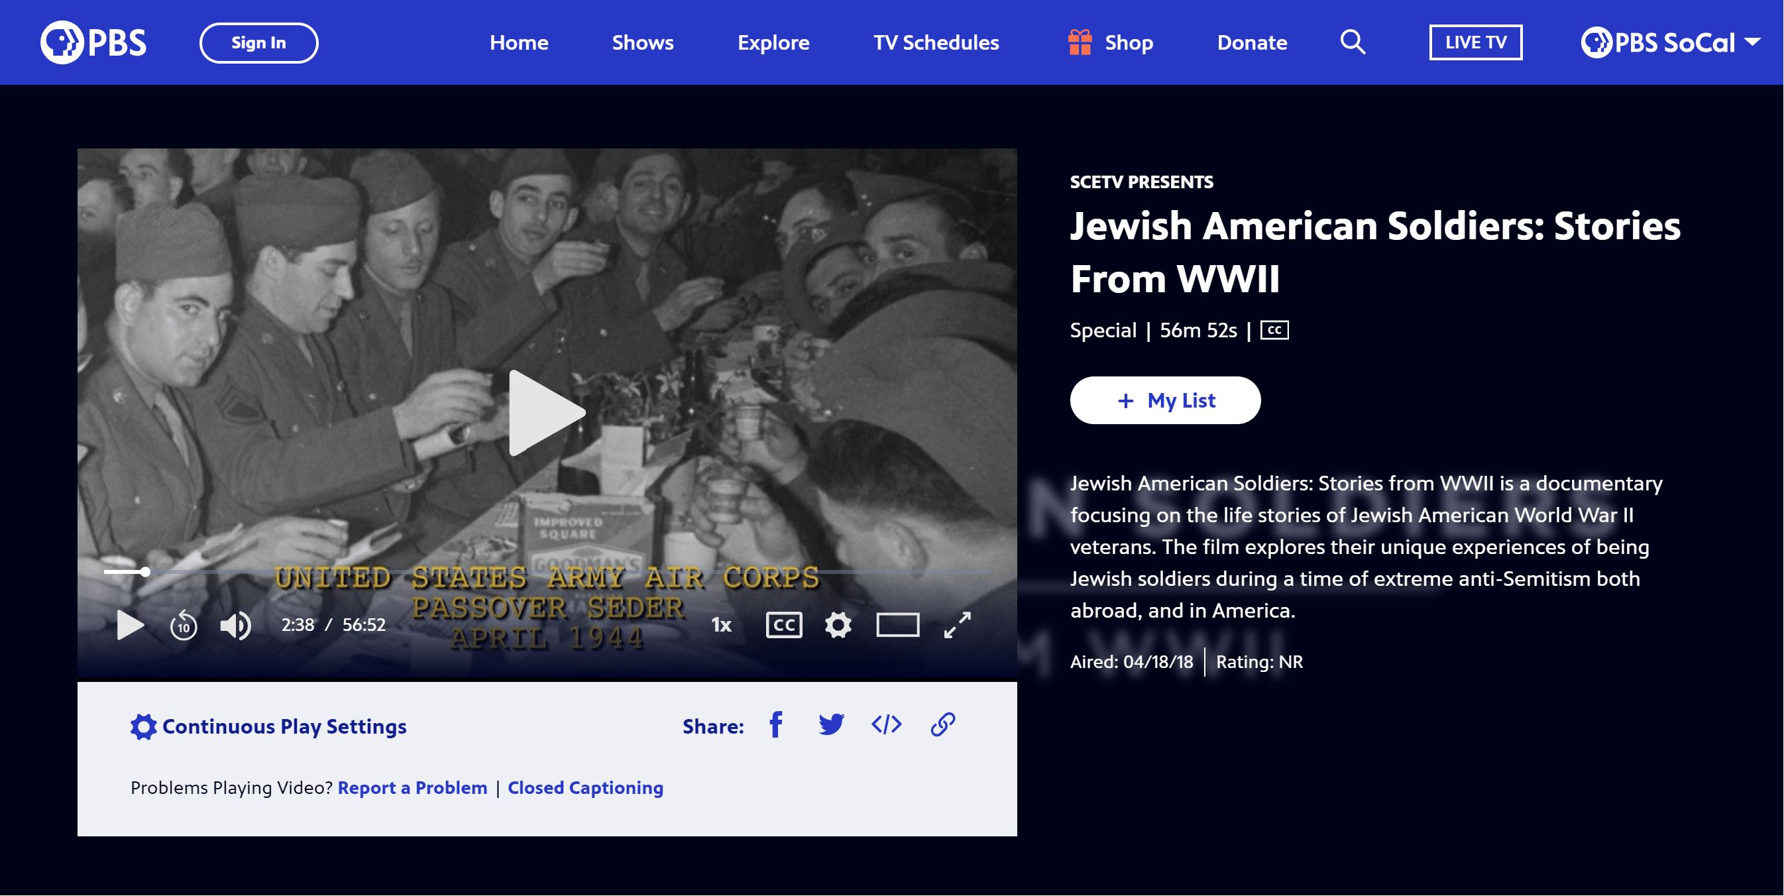Open video quality settings gear
The width and height of the screenshot is (1784, 896).
(x=837, y=625)
